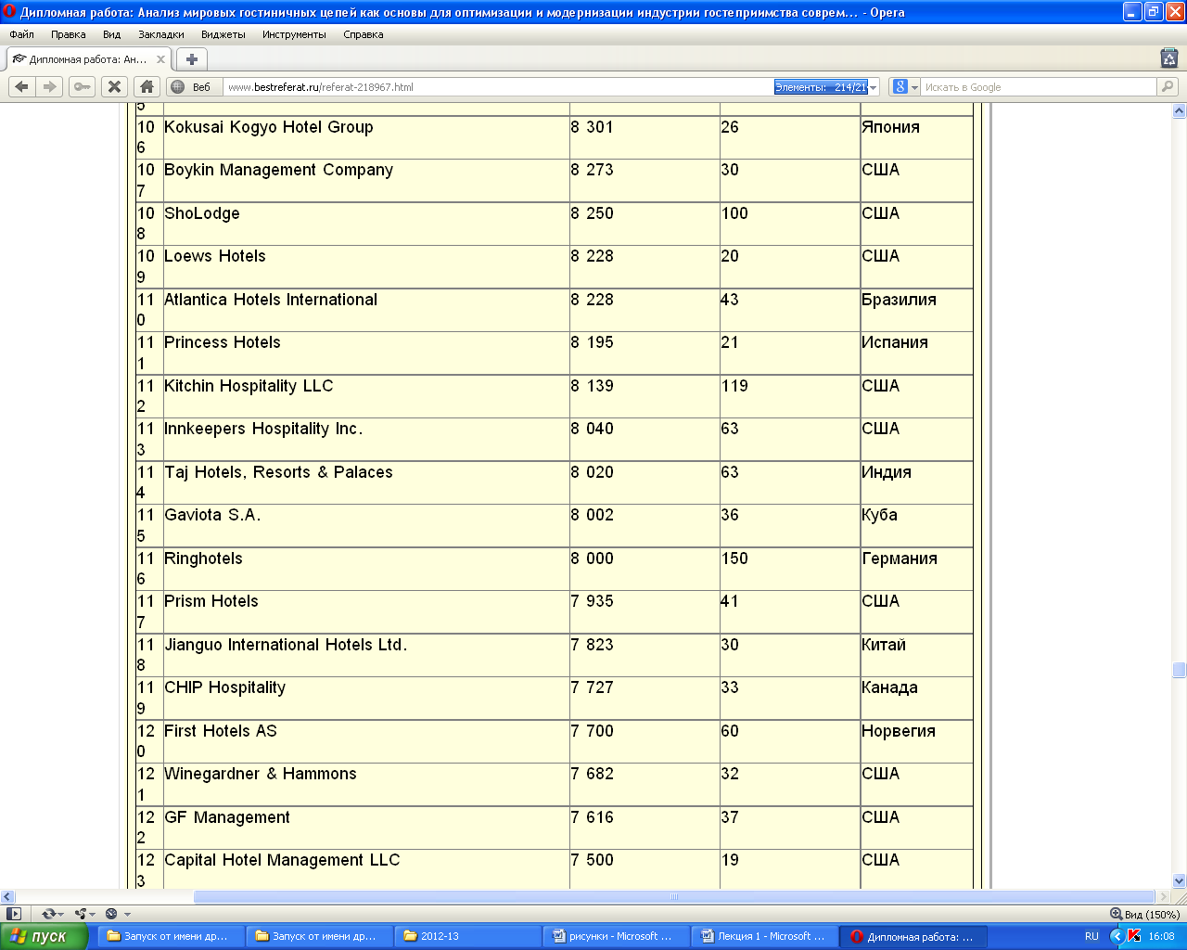Open the Opera Link synchronization icon
This screenshot has height=950, width=1187.
coord(49,914)
